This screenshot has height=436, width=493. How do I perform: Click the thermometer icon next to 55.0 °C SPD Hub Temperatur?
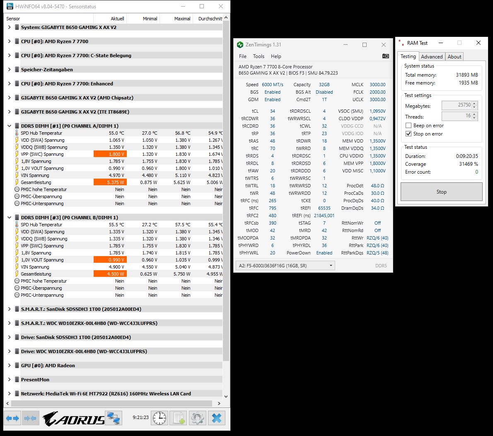(17, 133)
